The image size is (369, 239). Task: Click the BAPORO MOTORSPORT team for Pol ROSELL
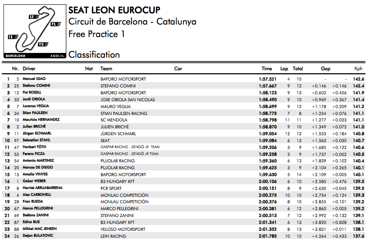coord(123,93)
